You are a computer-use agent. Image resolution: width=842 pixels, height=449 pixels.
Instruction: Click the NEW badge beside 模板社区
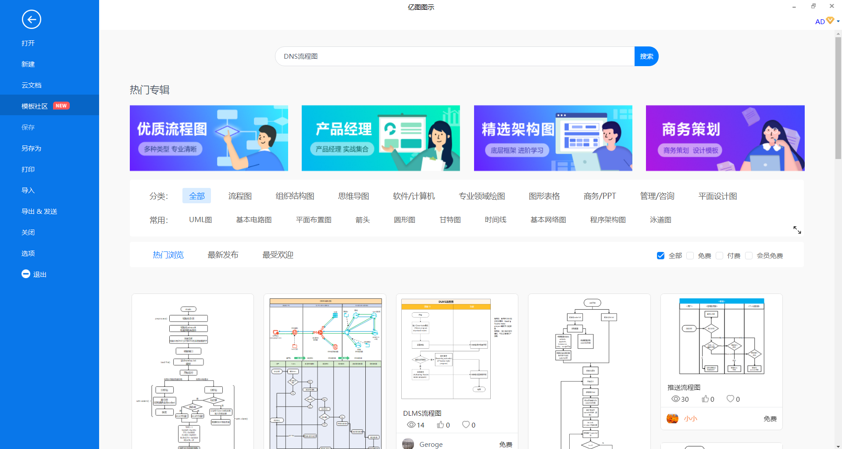pyautogui.click(x=61, y=106)
